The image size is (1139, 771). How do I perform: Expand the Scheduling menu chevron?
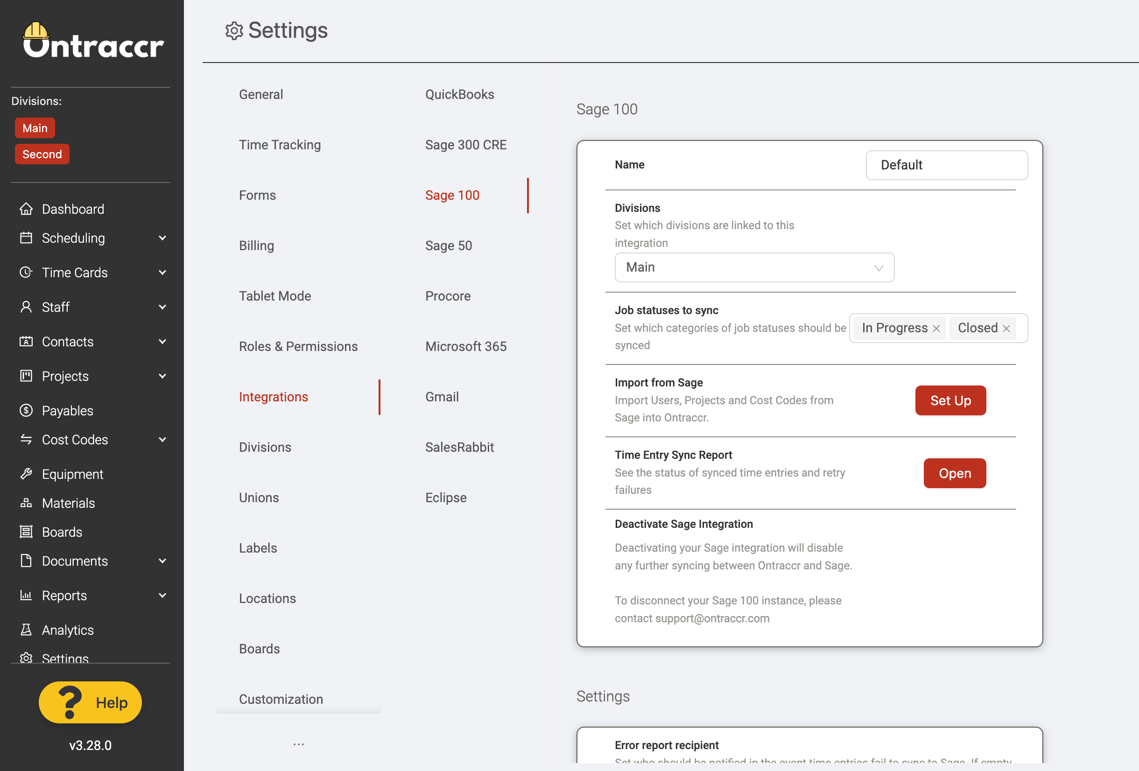pyautogui.click(x=162, y=238)
